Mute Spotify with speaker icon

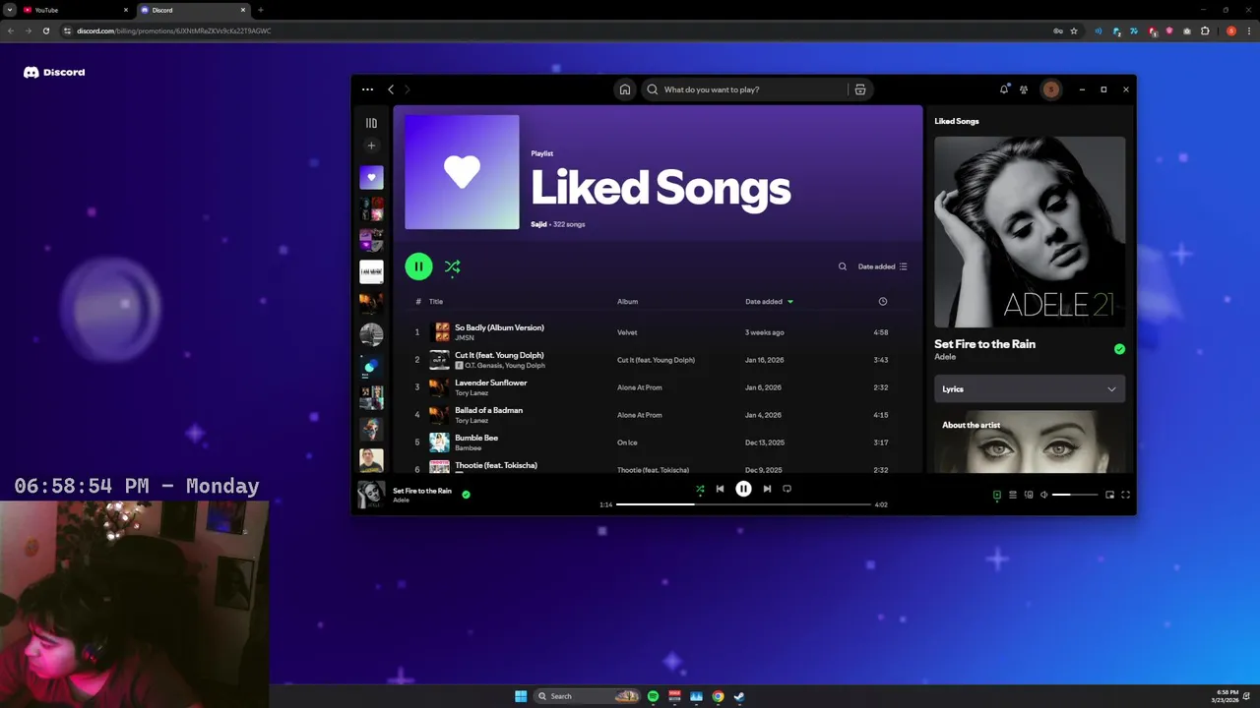click(x=1043, y=495)
